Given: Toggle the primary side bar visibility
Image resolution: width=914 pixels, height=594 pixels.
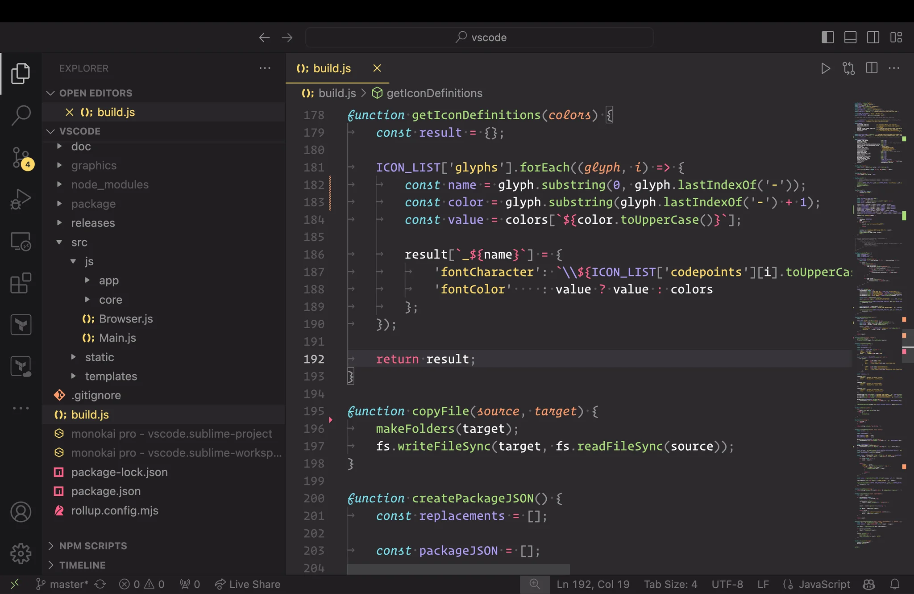Looking at the screenshot, I should pos(827,37).
